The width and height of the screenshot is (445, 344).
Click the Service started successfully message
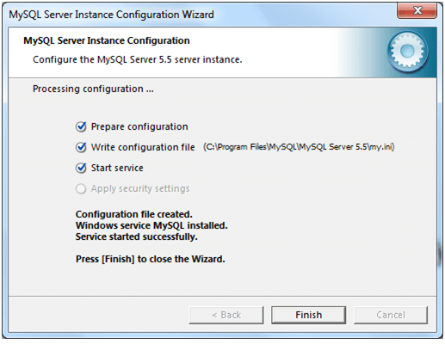pos(137,236)
